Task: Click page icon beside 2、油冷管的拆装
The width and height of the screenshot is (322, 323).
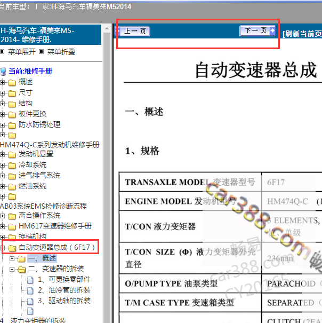Action: tap(30, 290)
